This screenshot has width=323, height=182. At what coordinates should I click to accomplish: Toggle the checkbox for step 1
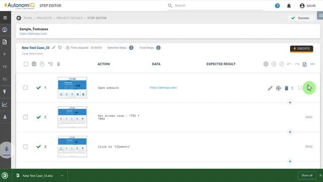pyautogui.click(x=25, y=87)
